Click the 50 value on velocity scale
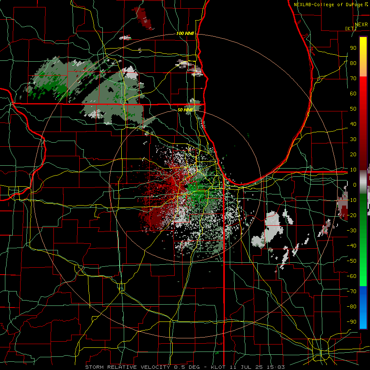 click(x=353, y=109)
